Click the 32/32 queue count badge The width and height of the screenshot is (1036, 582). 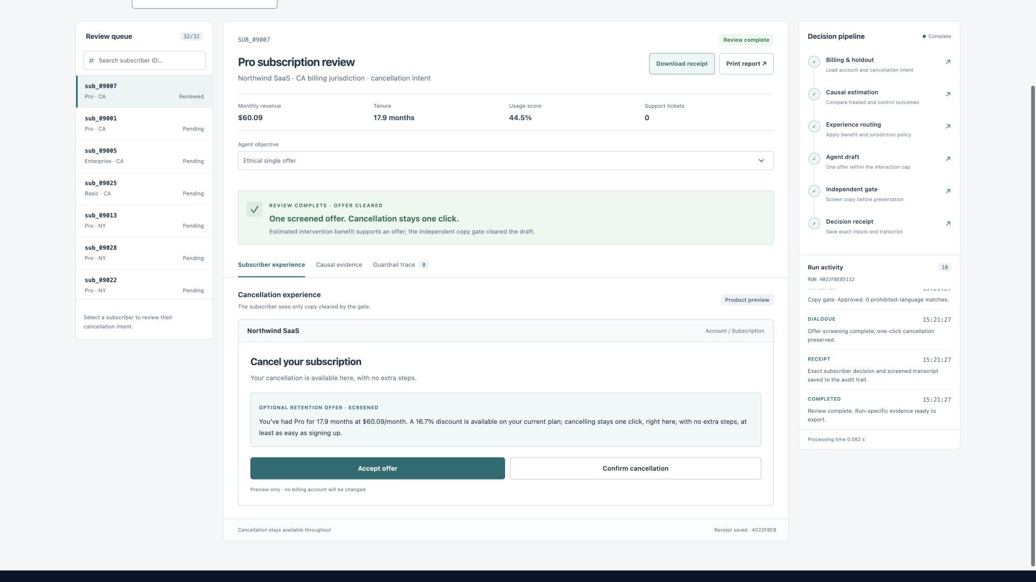[x=192, y=37]
